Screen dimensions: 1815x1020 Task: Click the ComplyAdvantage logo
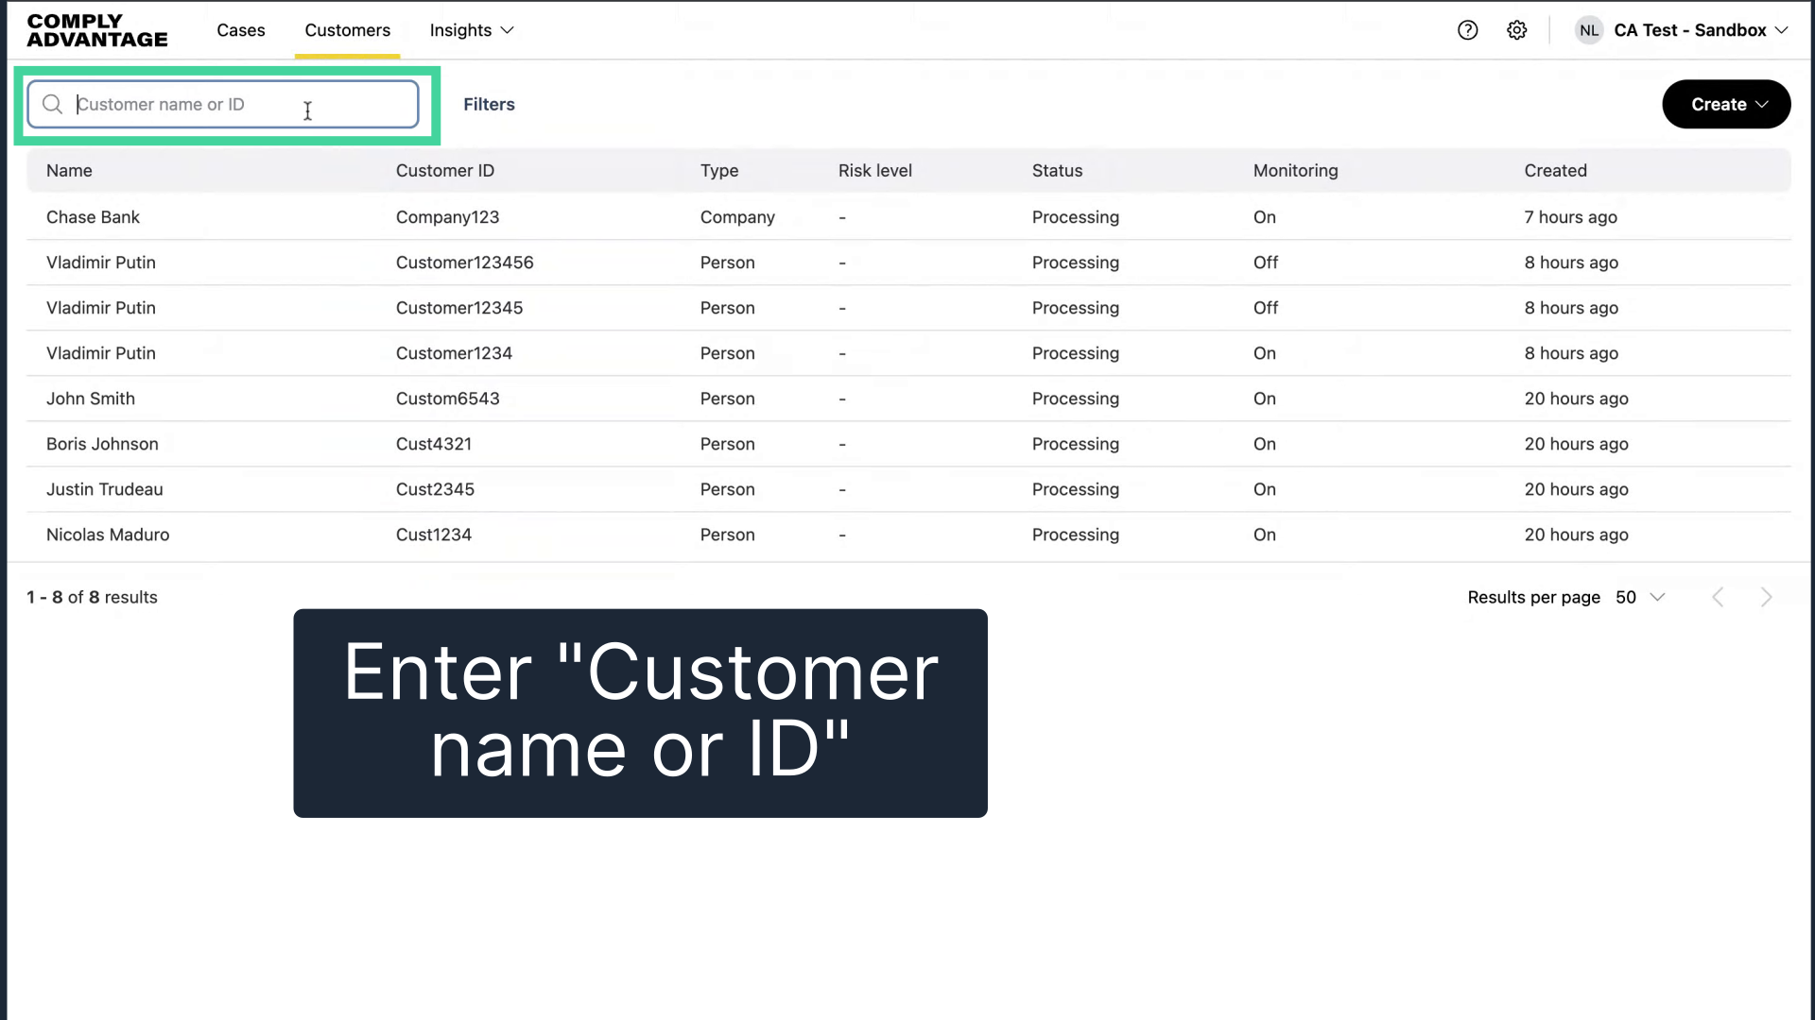95,29
